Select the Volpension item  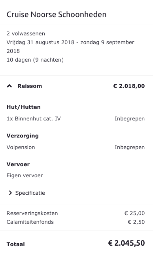click(x=21, y=147)
